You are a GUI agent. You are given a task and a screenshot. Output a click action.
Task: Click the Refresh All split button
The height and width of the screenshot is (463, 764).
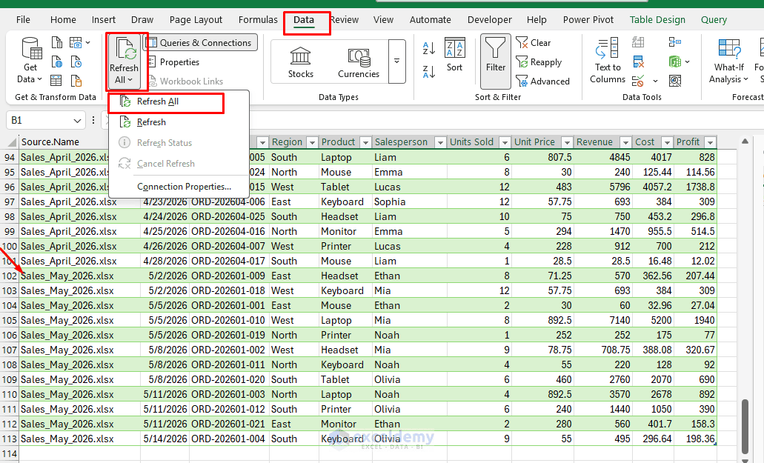coord(124,61)
